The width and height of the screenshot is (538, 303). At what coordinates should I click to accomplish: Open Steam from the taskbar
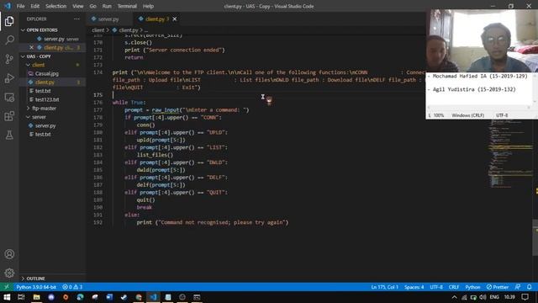click(x=124, y=297)
